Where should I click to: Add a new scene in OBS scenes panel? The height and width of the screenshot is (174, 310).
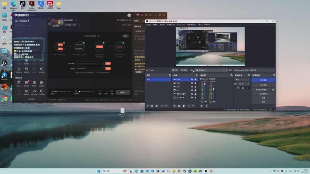[x=148, y=106]
